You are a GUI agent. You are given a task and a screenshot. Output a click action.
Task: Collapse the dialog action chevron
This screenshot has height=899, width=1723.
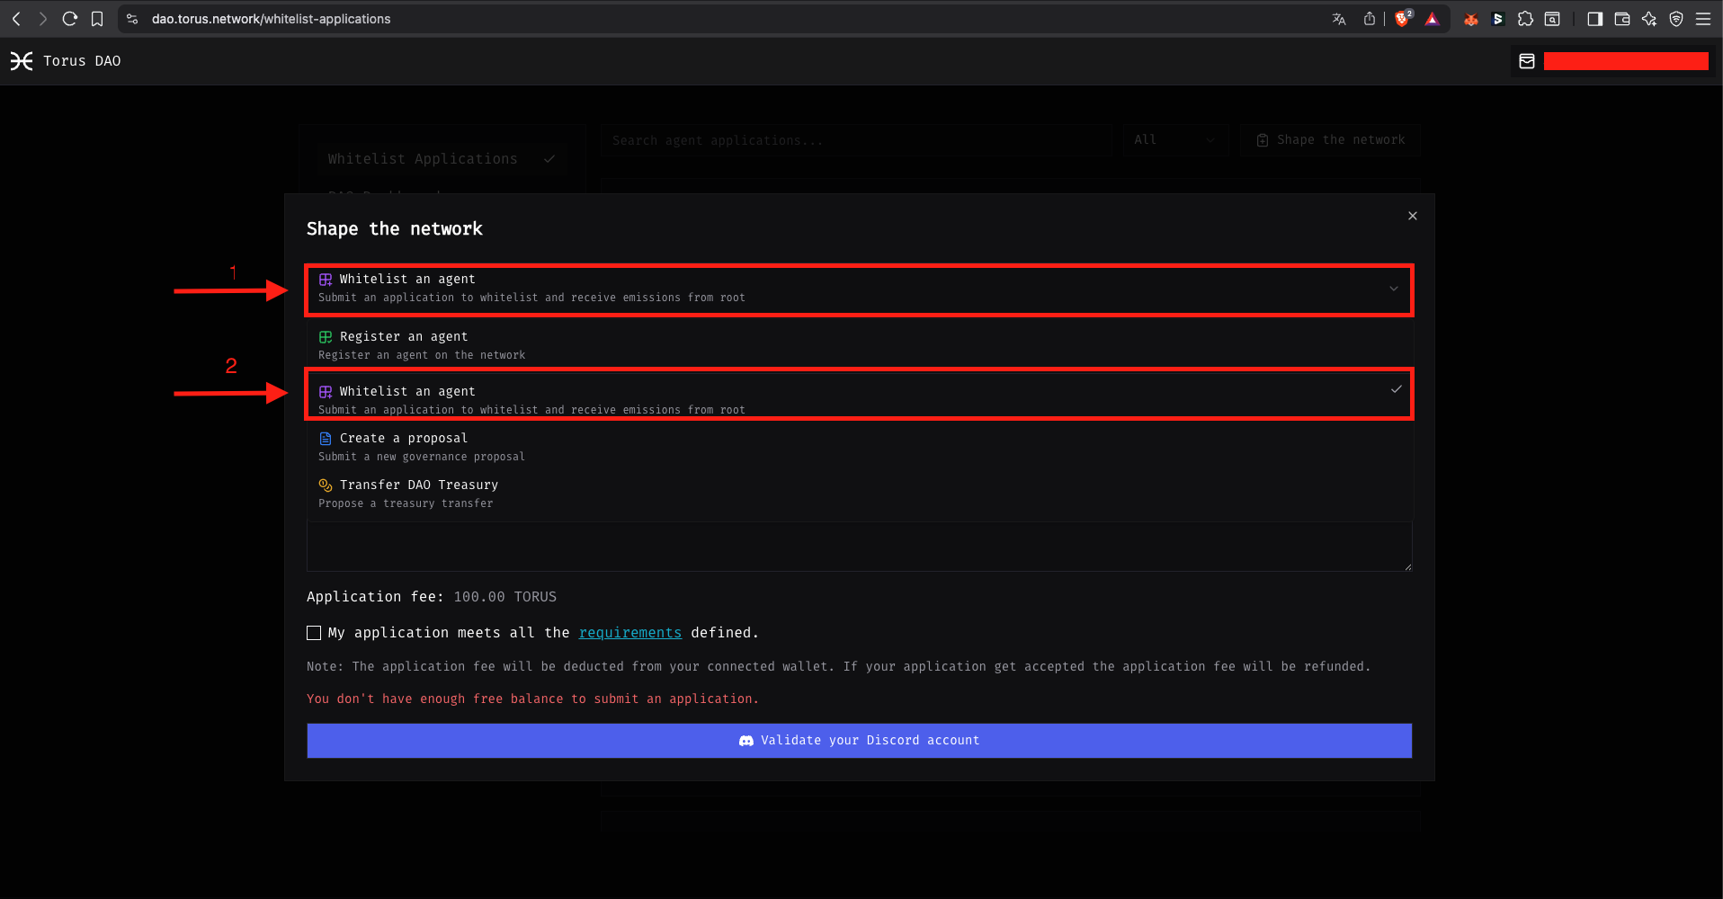[1394, 289]
